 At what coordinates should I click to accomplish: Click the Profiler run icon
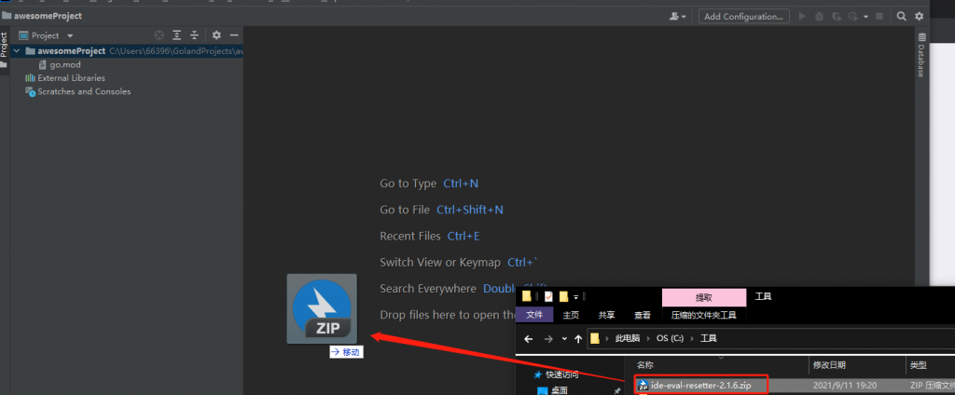[x=853, y=17]
